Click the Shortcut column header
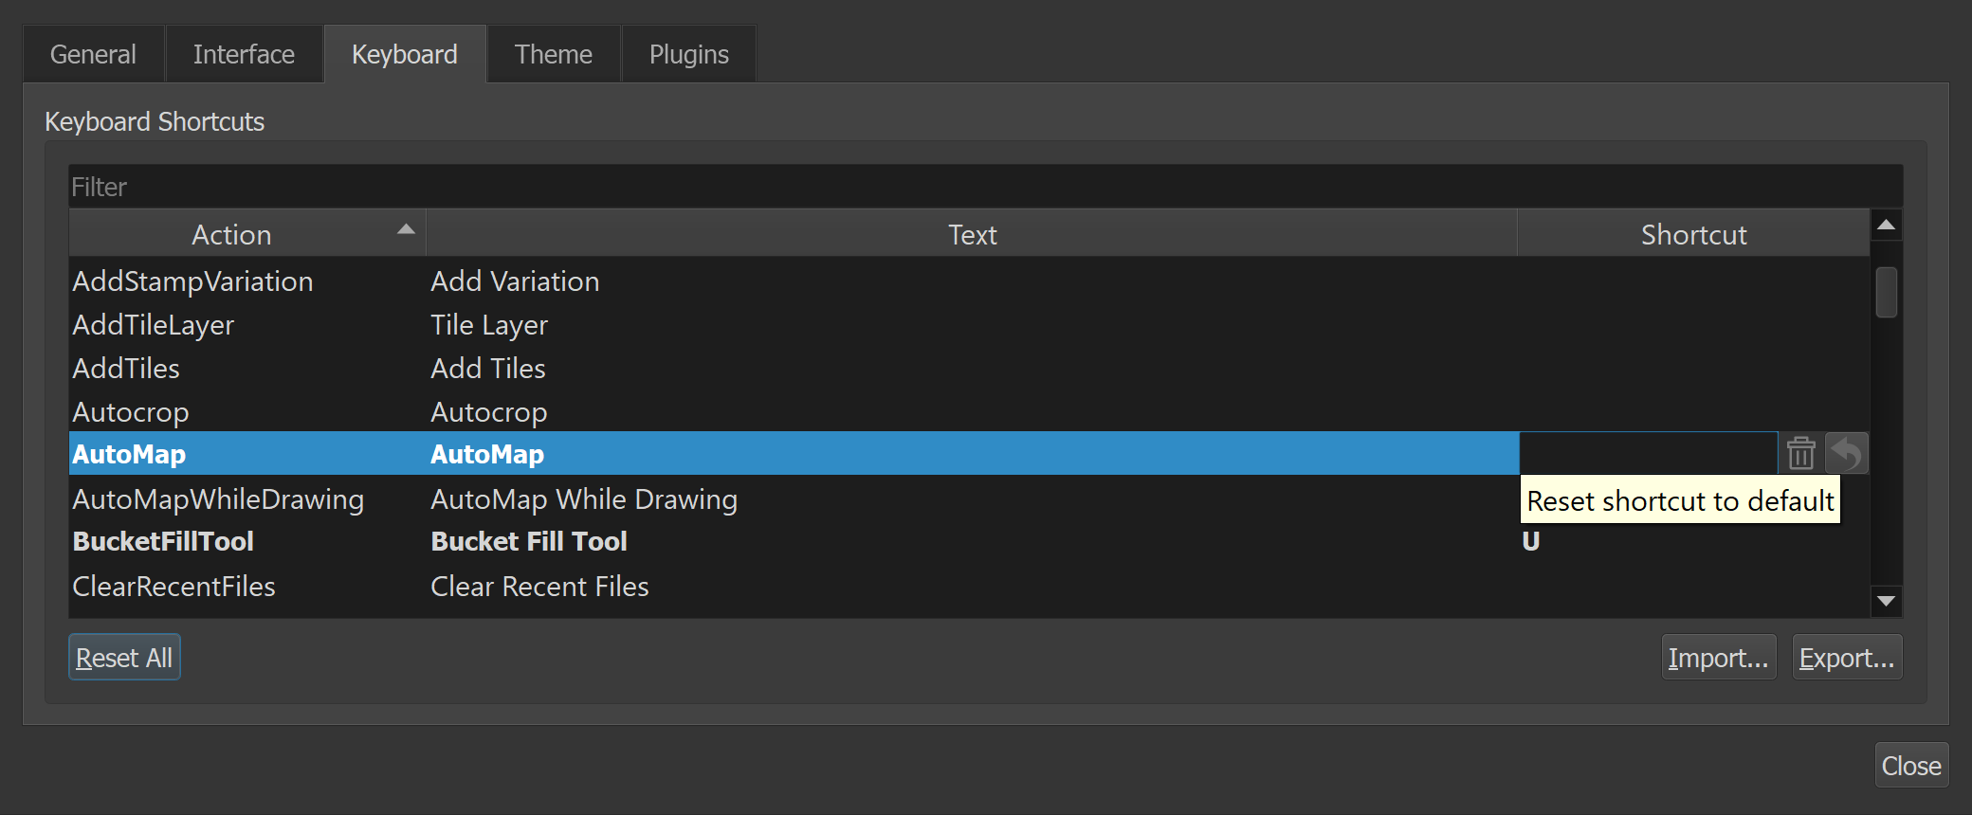The width and height of the screenshot is (1972, 815). coord(1693,233)
